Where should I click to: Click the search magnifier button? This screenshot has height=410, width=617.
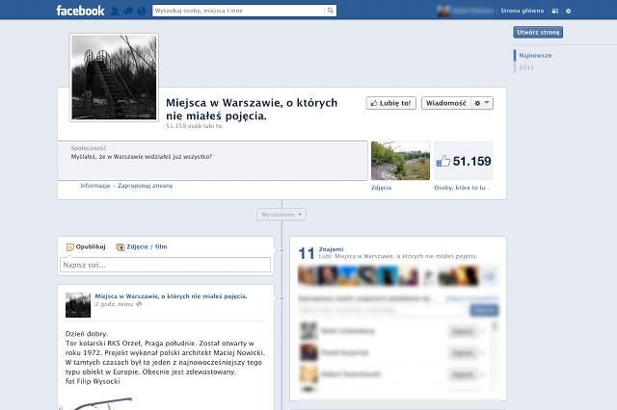click(x=331, y=11)
